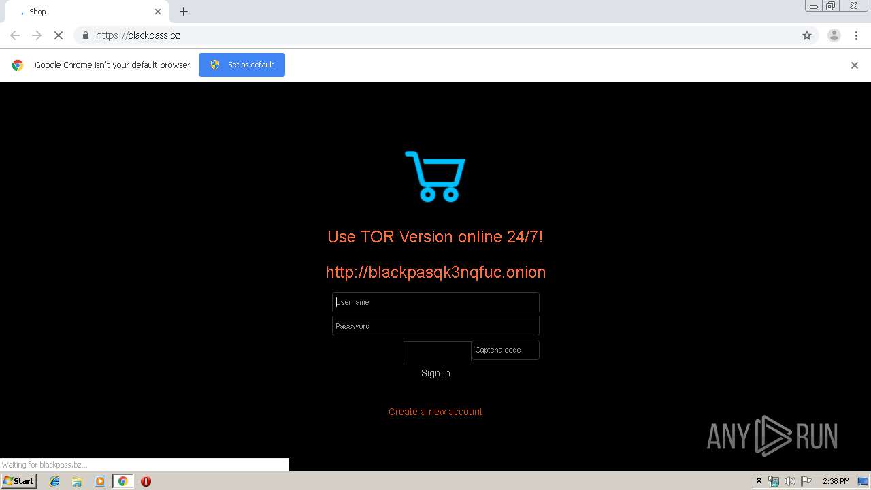Image resolution: width=871 pixels, height=490 pixels.
Task: Click the clock showing 2:38 PM
Action: [836, 481]
